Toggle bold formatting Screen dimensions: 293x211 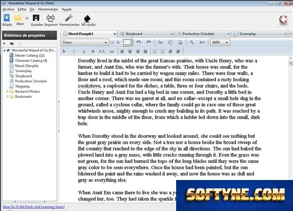coord(64,51)
